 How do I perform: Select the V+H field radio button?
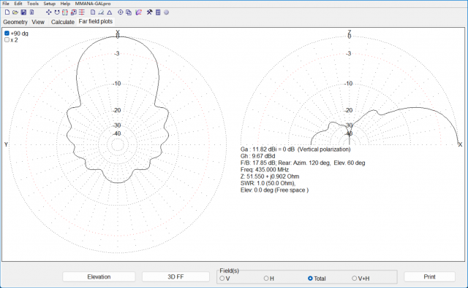(x=354, y=279)
